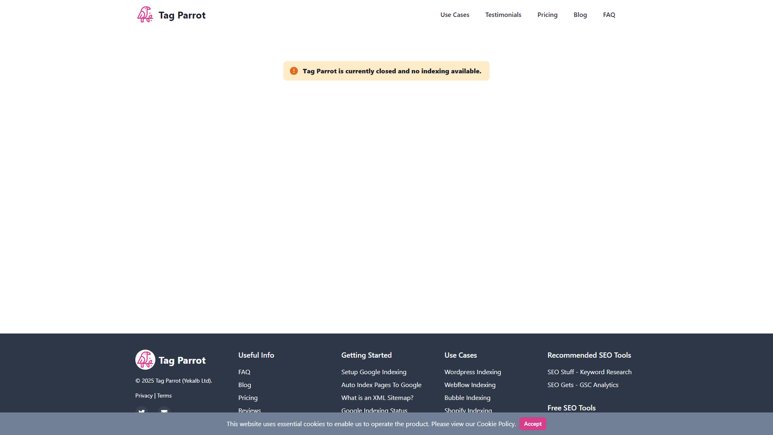
Task: Click the closed-service alert message text
Action: [x=392, y=71]
